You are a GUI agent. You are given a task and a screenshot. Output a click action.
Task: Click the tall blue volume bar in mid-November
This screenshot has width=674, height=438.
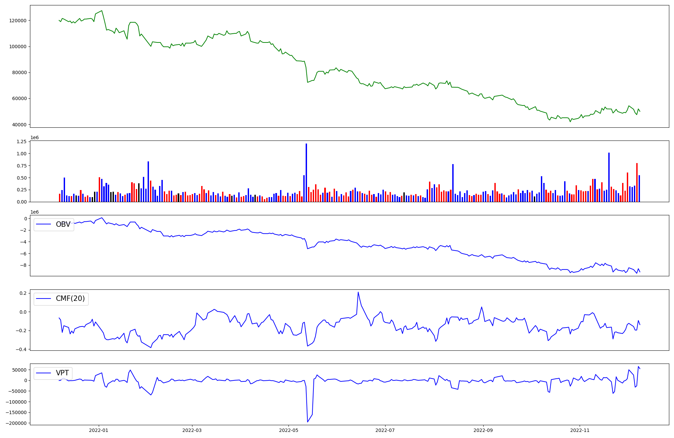point(609,177)
